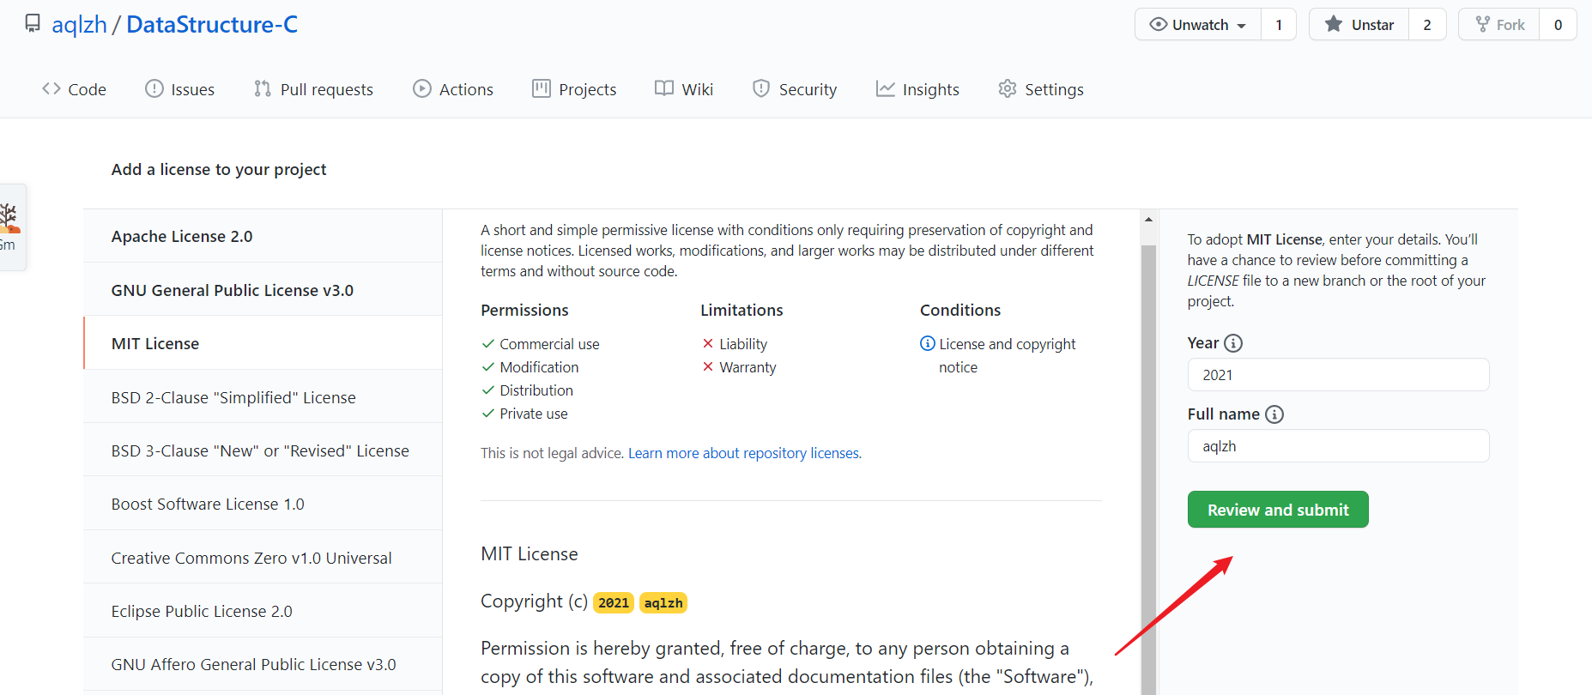Click the Full name input field
This screenshot has width=1592, height=695.
point(1338,446)
